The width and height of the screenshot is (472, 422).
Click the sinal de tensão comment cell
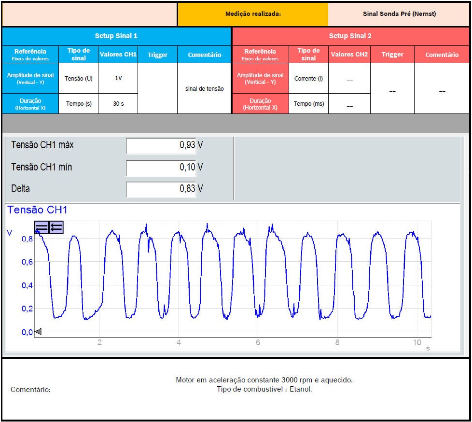coord(204,89)
